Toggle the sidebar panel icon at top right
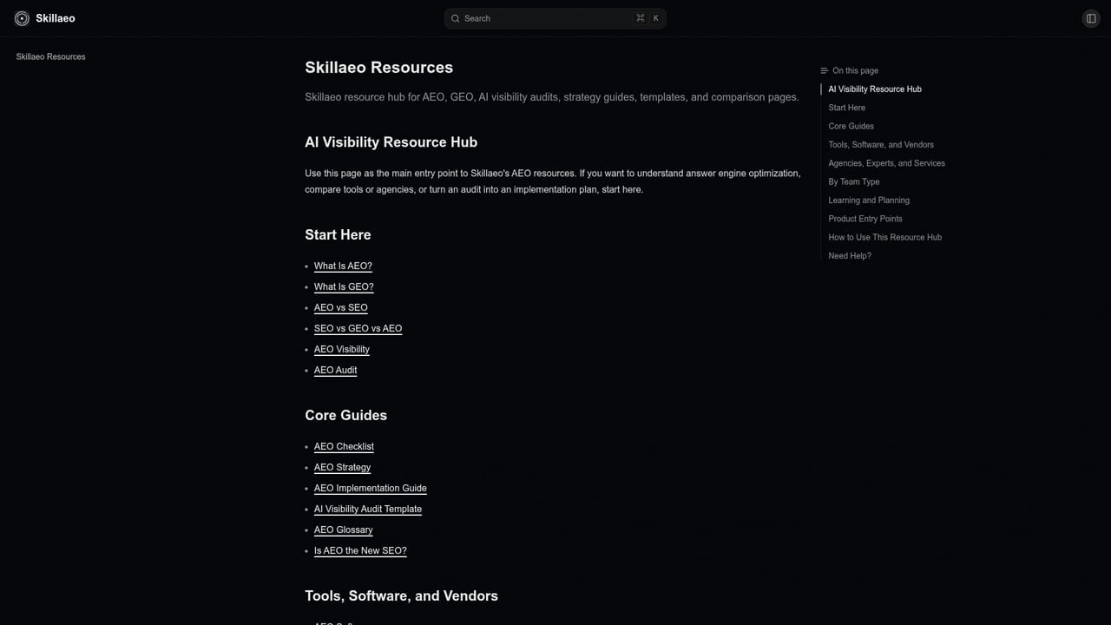1111x625 pixels. [x=1091, y=18]
